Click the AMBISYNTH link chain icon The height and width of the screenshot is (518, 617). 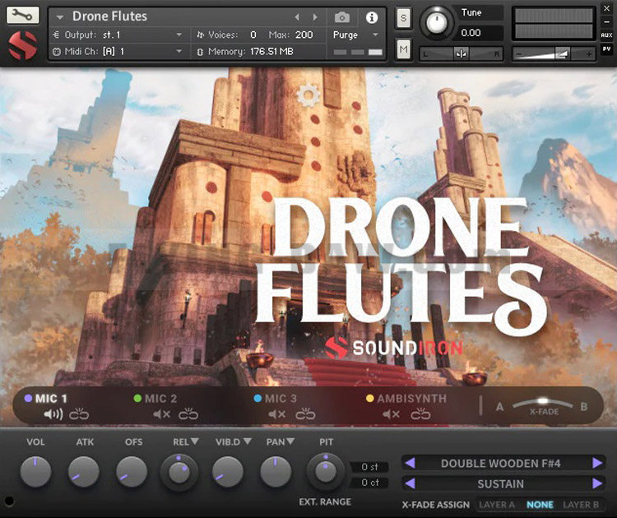420,414
